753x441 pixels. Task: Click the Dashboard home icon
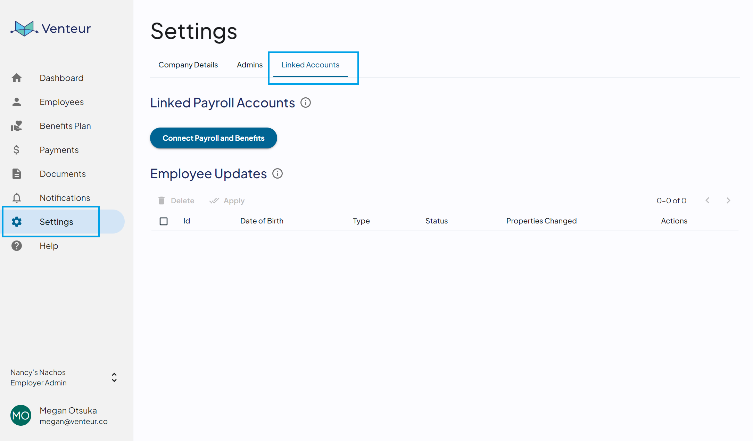17,78
